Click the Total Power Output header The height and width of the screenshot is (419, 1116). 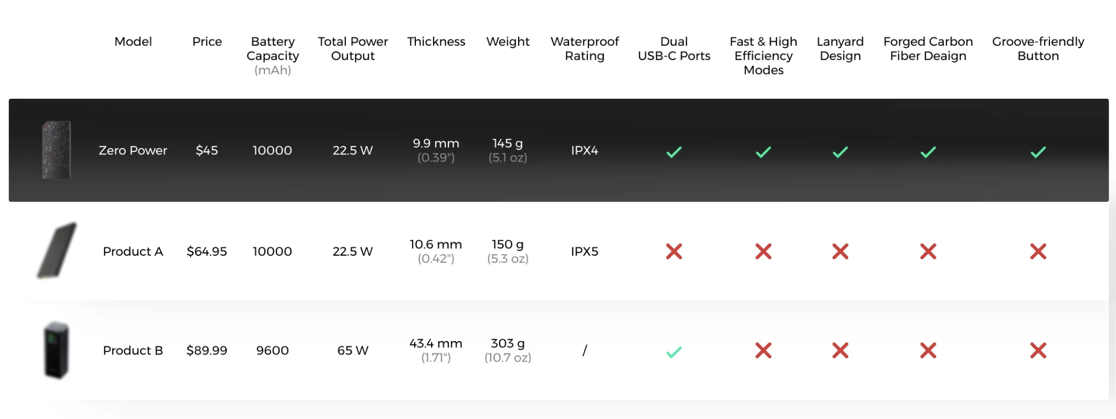click(x=353, y=48)
